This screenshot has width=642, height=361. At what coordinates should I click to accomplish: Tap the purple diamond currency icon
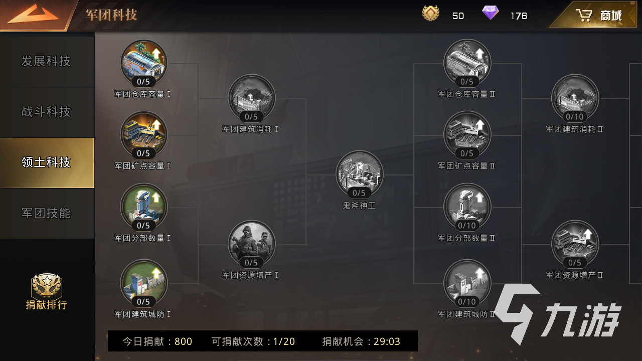click(x=491, y=14)
